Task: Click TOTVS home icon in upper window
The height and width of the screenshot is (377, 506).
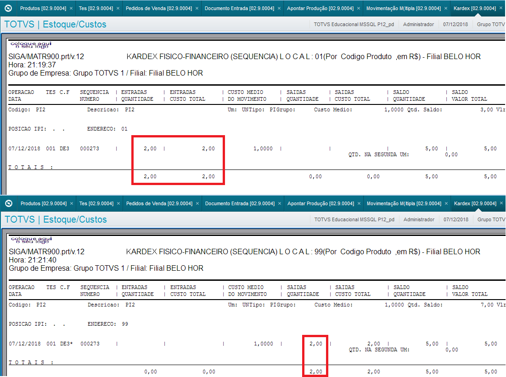Action: point(8,8)
